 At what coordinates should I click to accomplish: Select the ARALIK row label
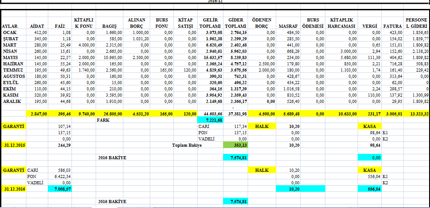tap(13, 101)
